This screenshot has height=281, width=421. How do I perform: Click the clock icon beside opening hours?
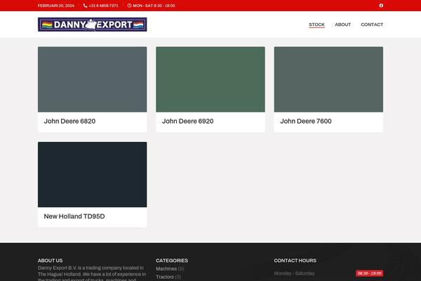pyautogui.click(x=129, y=6)
